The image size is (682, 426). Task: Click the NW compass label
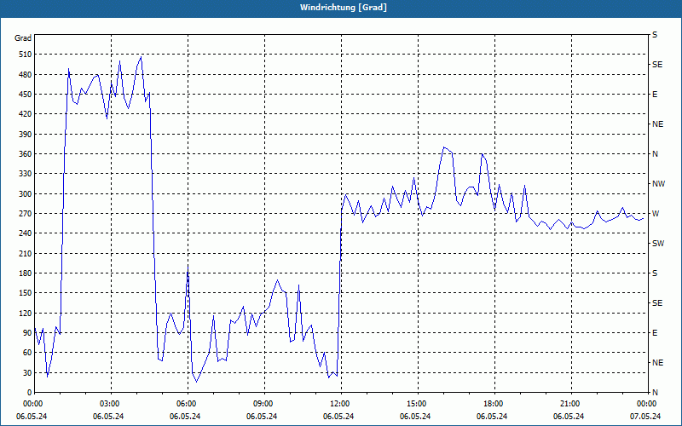[x=658, y=184]
